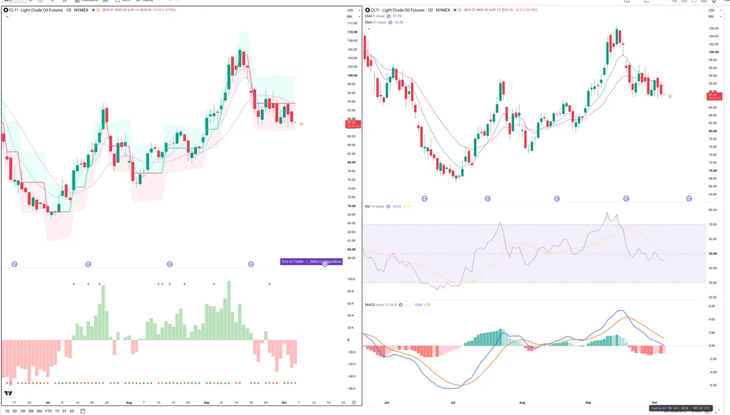
Task: Collapse the indicator legend in right chart
Action: pyautogui.click(x=369, y=29)
